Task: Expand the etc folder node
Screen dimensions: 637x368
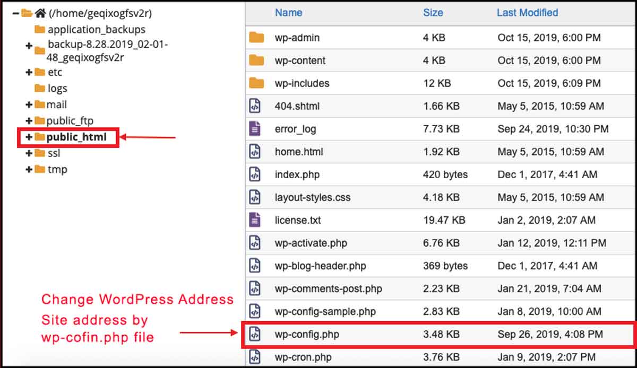Action: (29, 72)
